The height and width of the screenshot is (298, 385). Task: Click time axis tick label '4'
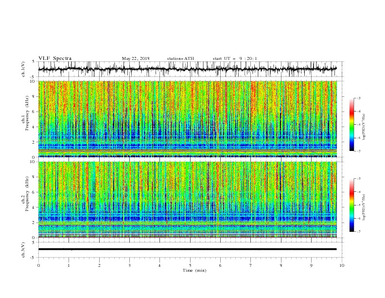pos(160,265)
